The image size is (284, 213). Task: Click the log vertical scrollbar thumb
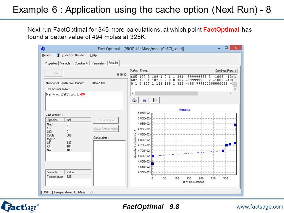point(235,84)
